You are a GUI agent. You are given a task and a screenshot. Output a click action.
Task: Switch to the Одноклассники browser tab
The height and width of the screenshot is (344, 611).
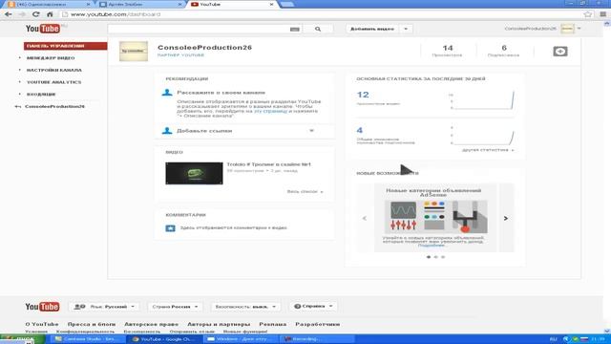[x=49, y=4]
